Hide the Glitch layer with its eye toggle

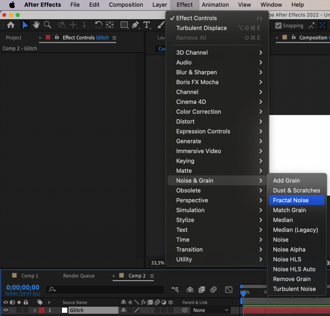click(x=5, y=310)
